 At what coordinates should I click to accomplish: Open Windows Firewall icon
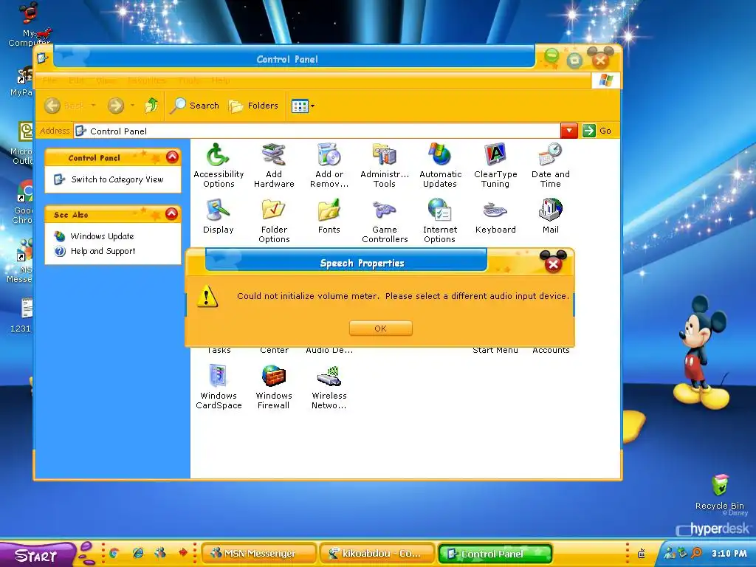pyautogui.click(x=273, y=387)
